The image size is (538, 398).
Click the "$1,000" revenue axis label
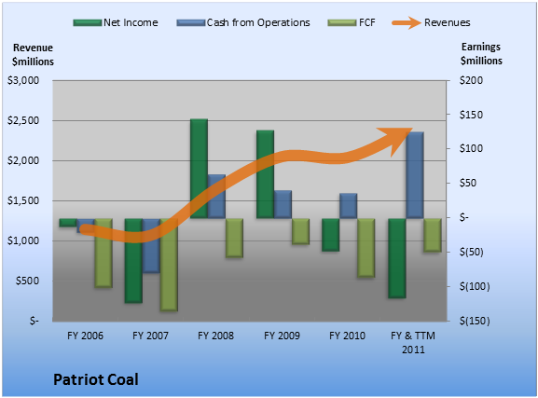click(23, 240)
